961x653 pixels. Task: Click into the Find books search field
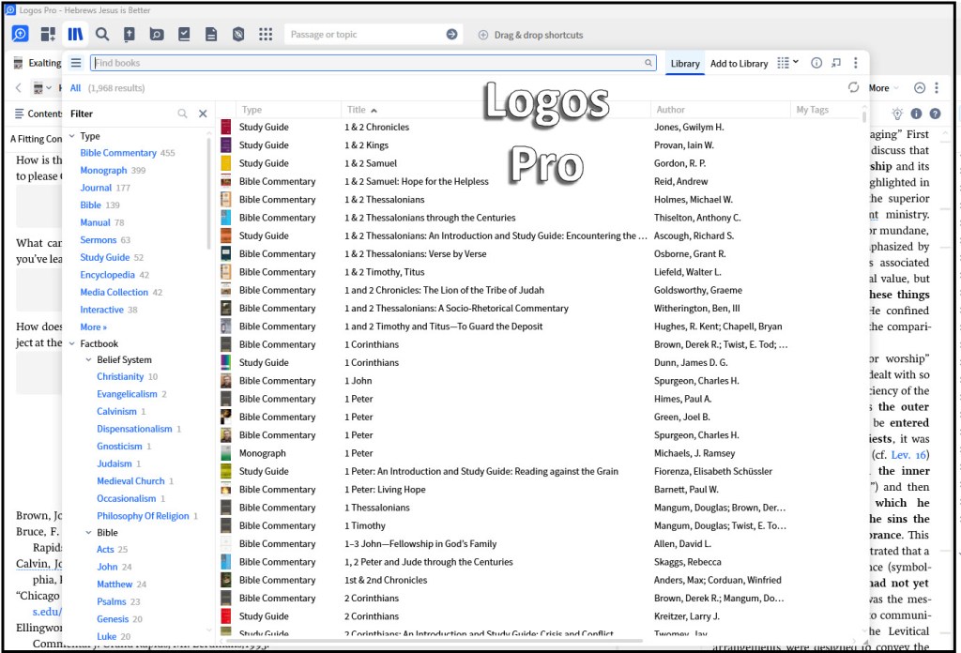[366, 63]
